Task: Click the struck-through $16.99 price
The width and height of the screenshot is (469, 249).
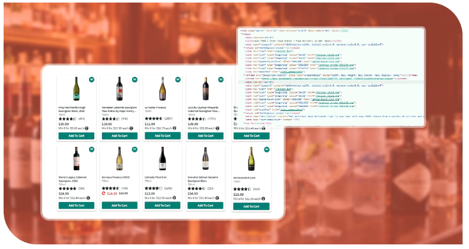Action: [123, 193]
